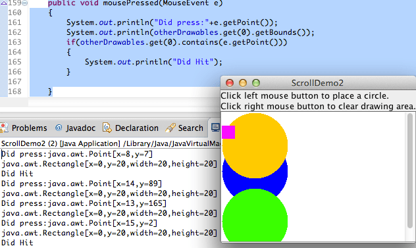This screenshot has height=248, width=416.
Task: Click the first "Did Hit" console output line
Action: [x=17, y=174]
